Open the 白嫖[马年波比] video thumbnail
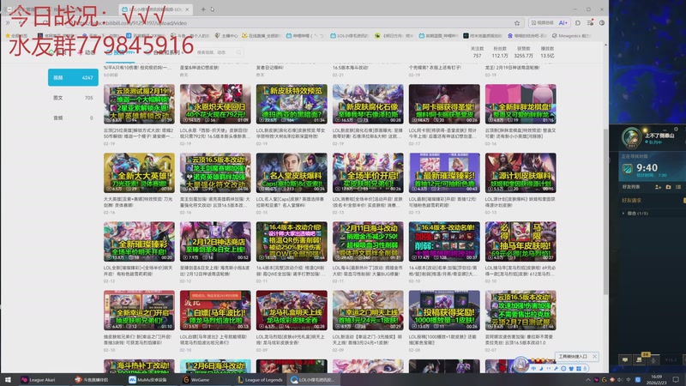The height and width of the screenshot is (386, 686). (x=215, y=311)
